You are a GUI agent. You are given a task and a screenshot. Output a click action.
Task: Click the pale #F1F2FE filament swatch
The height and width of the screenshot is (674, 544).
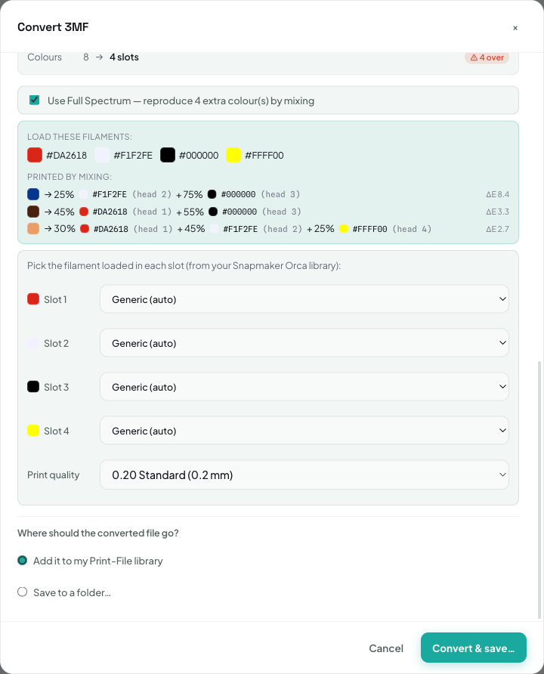[x=102, y=155]
